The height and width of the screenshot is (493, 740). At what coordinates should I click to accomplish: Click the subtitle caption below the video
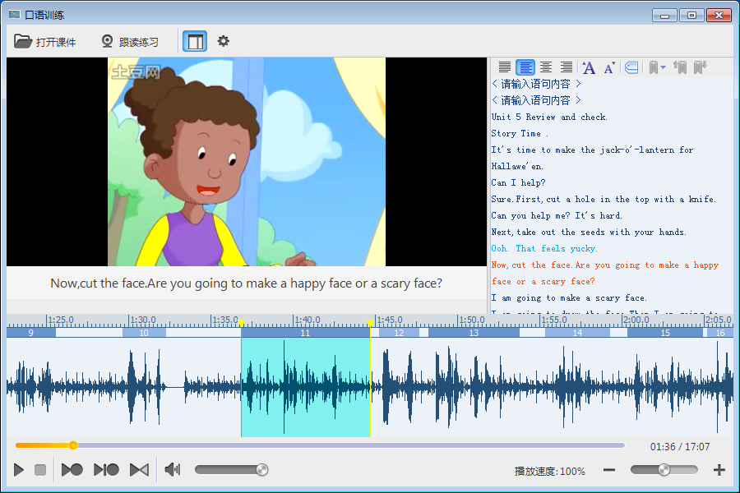[247, 283]
